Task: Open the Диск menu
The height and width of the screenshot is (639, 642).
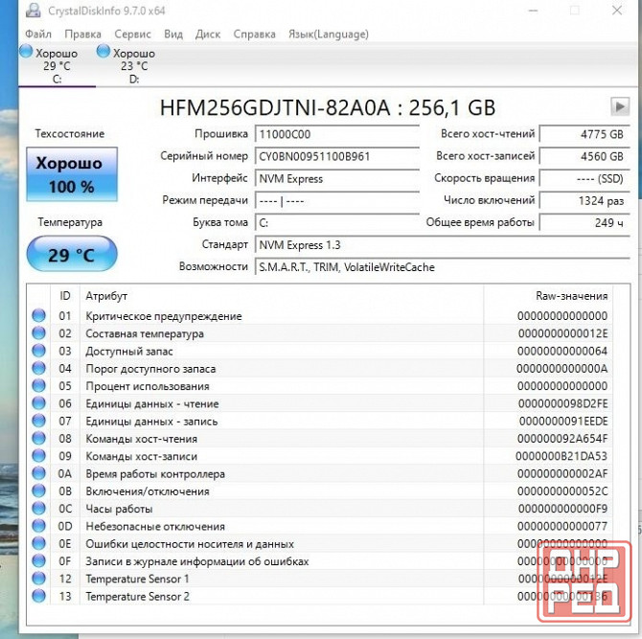Action: 208,34
